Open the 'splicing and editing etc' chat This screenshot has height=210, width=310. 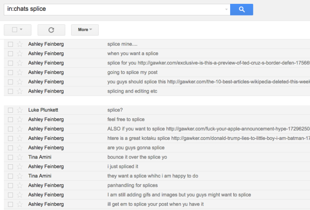[x=132, y=91]
